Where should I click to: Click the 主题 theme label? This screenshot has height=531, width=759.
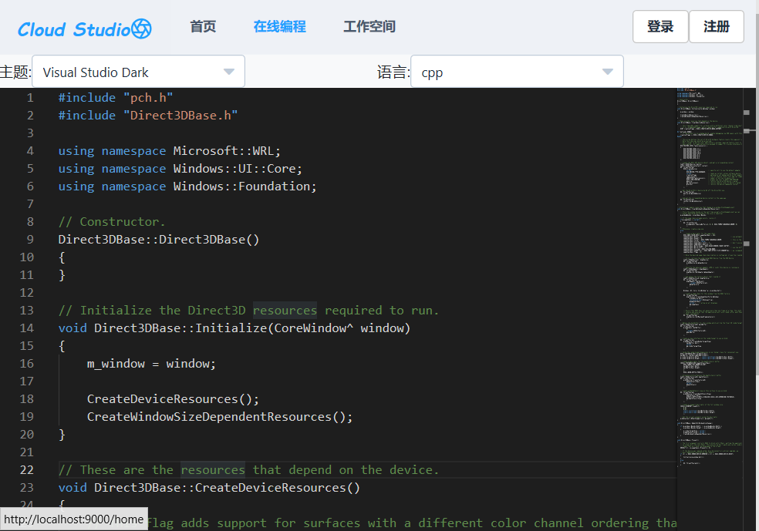pyautogui.click(x=15, y=72)
